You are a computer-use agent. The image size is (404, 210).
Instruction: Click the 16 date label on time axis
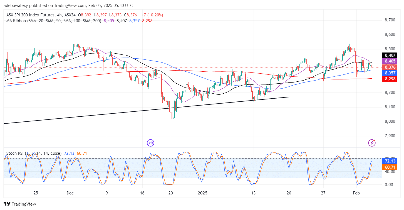click(142, 193)
